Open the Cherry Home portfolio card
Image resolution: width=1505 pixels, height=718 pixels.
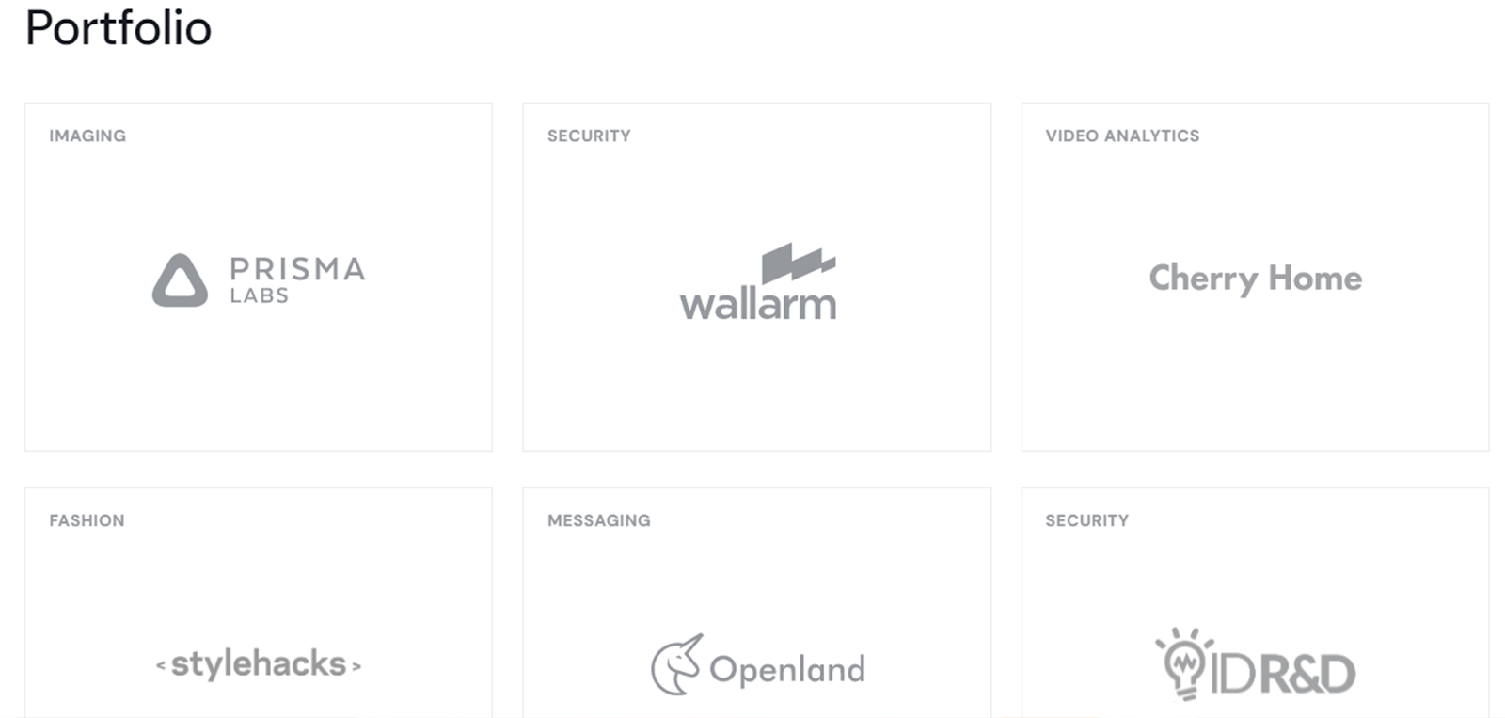click(1255, 277)
